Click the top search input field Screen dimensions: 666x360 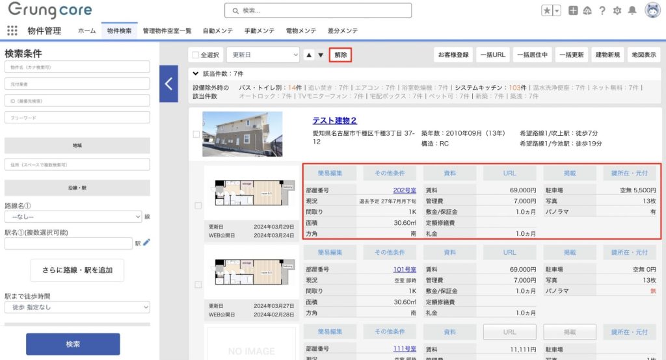coord(318,10)
